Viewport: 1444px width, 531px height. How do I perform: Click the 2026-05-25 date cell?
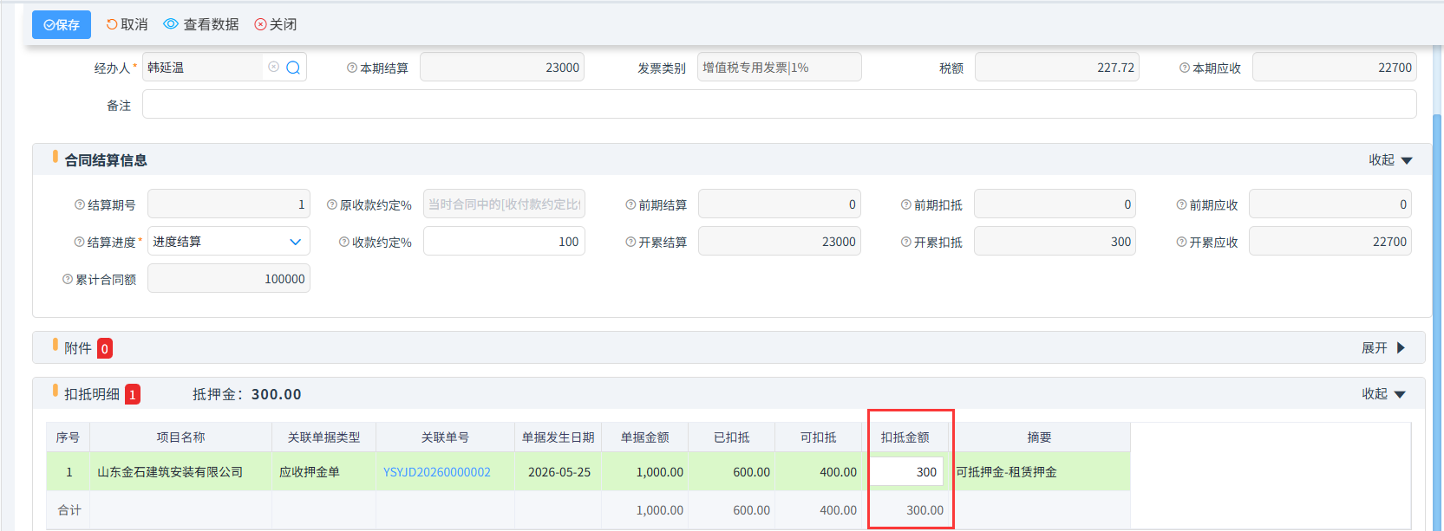tap(559, 472)
